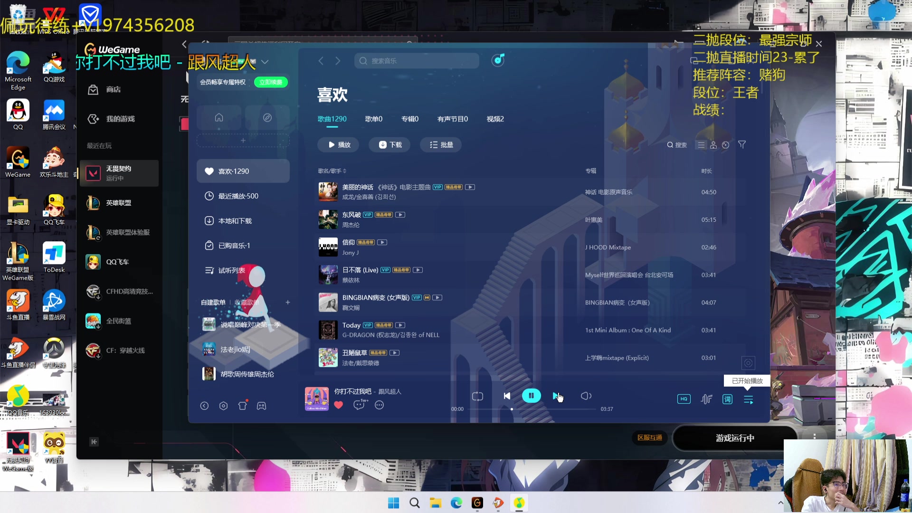
Task: Click the heart to unlike the playing song
Action: coord(339,405)
